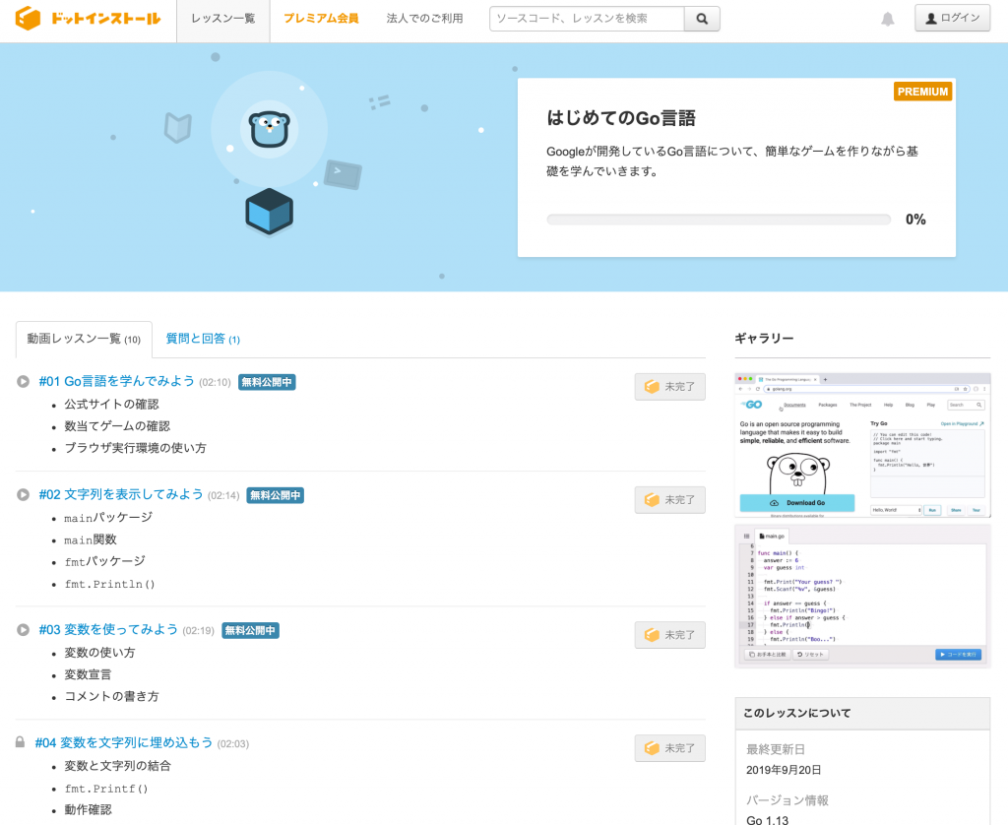Click the fmtパッケージ bullet
The width and height of the screenshot is (1008, 825).
[104, 561]
